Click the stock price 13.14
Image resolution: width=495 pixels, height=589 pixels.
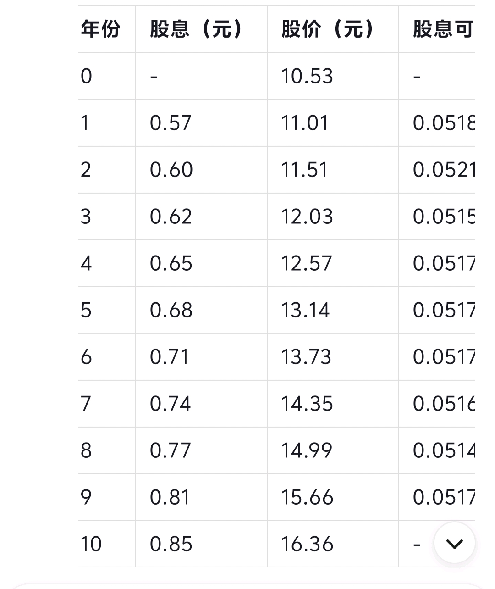305,310
